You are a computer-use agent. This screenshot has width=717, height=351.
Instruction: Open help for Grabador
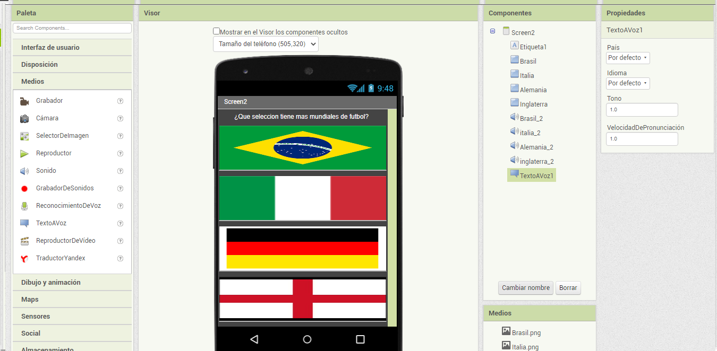(120, 101)
